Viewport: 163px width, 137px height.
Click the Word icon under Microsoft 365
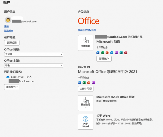point(98,53)
